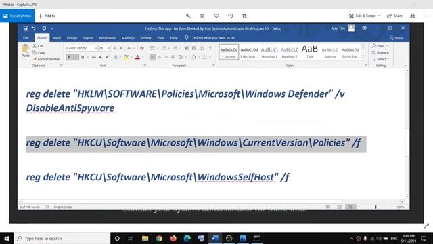The width and height of the screenshot is (433, 244).
Task: Undo the last action in Word
Action: pos(33,28)
